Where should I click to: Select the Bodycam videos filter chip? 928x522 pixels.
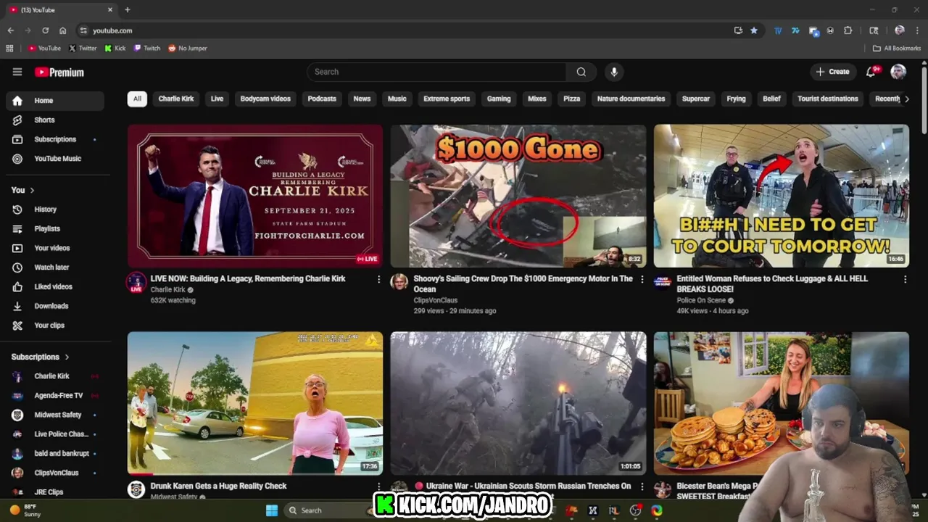pyautogui.click(x=265, y=99)
